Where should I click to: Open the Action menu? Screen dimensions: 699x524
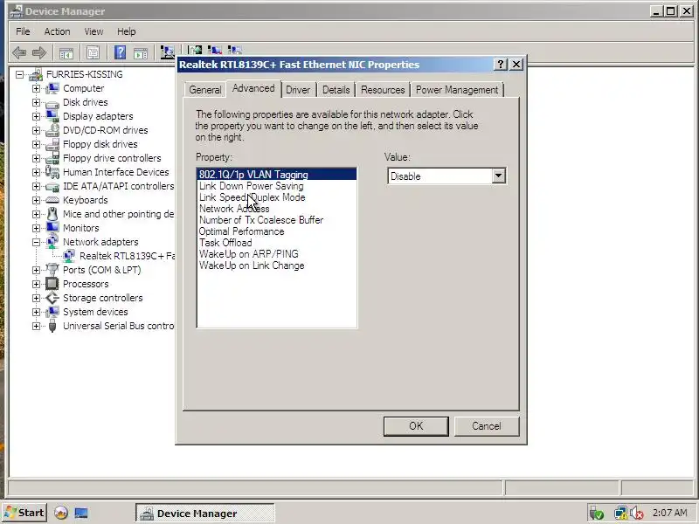tap(57, 31)
